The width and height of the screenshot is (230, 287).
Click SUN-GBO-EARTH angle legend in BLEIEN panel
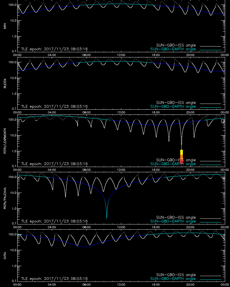pos(173,106)
